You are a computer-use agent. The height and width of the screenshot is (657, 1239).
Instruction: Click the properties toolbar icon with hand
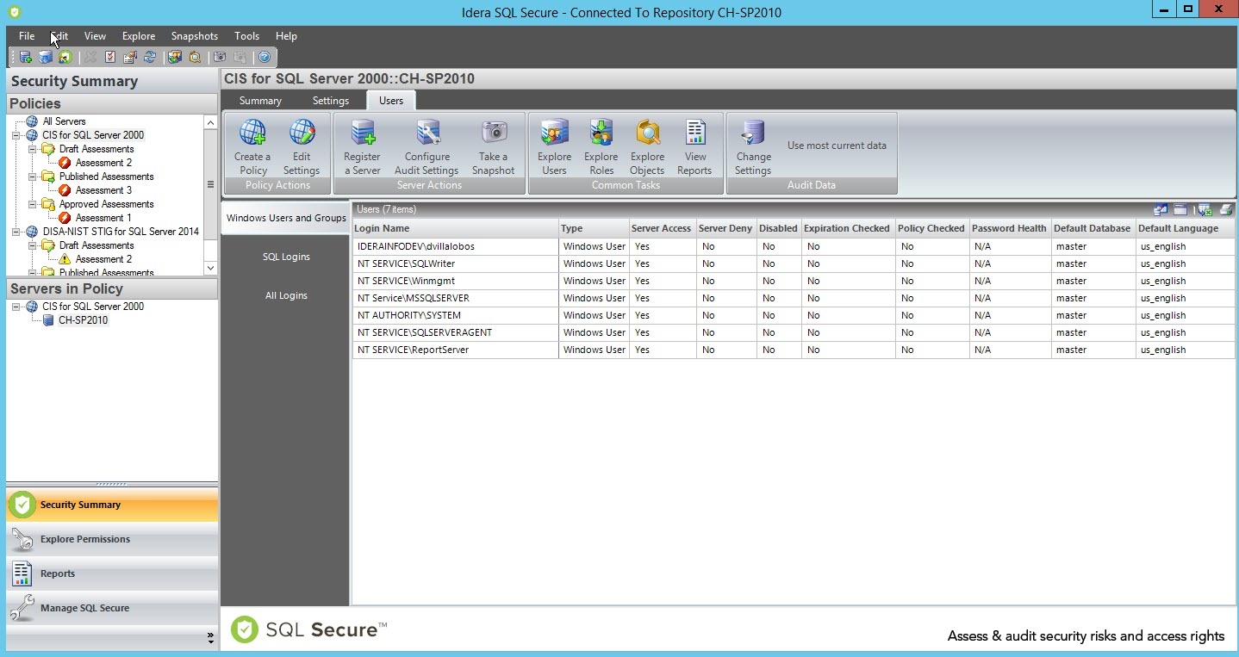point(130,58)
